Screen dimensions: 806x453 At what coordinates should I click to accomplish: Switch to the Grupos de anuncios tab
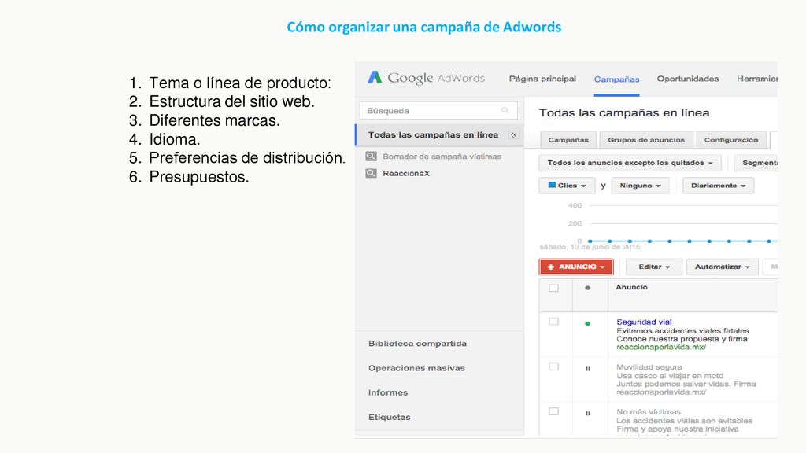646,140
